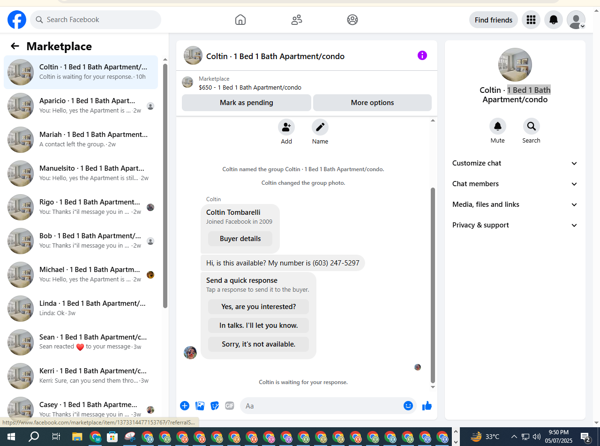
Task: Open Facebook notifications bell
Action: click(554, 20)
